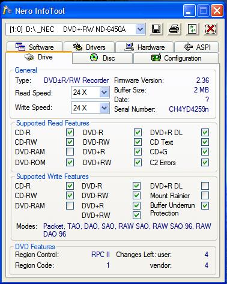
Task: Toggle Buffer Underrun Protection checkbox
Action: point(205,205)
